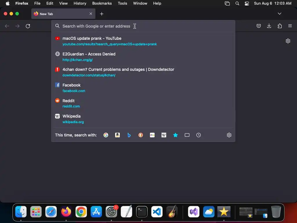The width and height of the screenshot is (297, 223).
Task: Open the Edit menu
Action: click(x=50, y=3)
